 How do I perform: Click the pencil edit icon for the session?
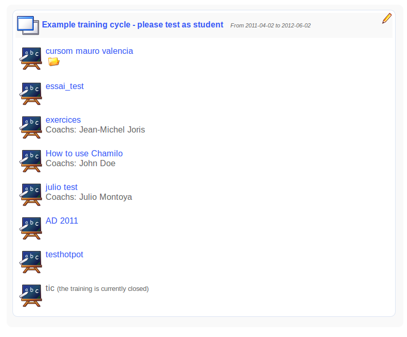click(387, 19)
